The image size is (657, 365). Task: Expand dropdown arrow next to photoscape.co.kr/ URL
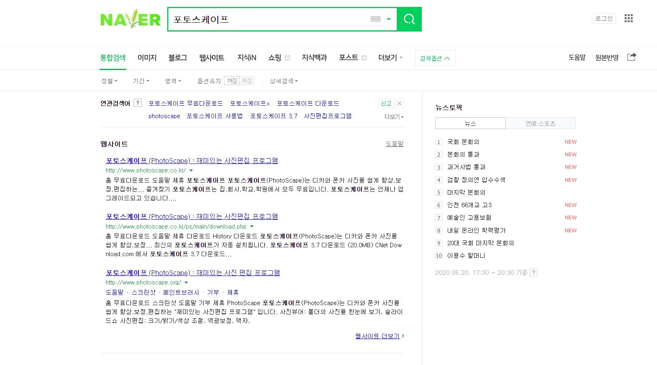(191, 170)
